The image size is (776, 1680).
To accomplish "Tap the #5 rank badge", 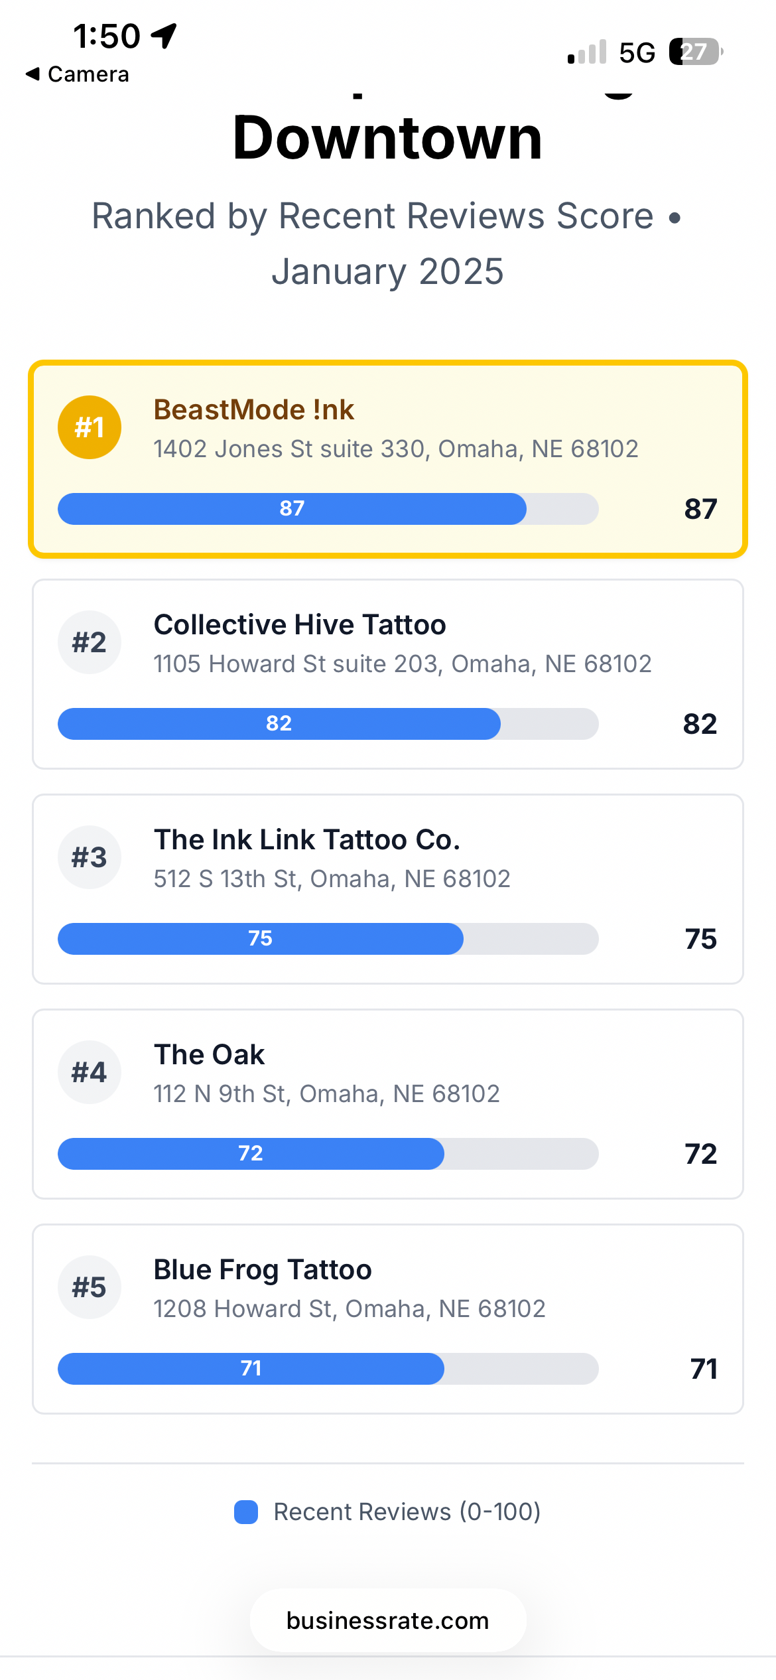I will tap(90, 1287).
